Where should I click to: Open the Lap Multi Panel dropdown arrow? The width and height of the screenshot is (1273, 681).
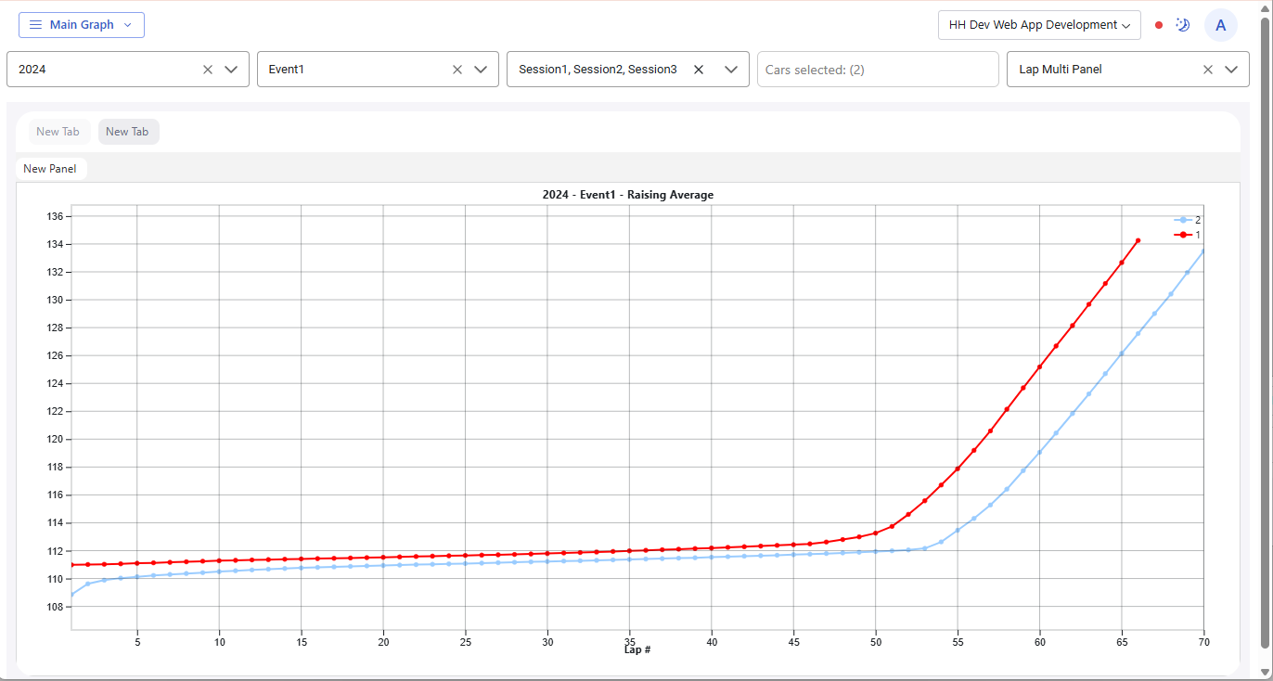tap(1231, 70)
